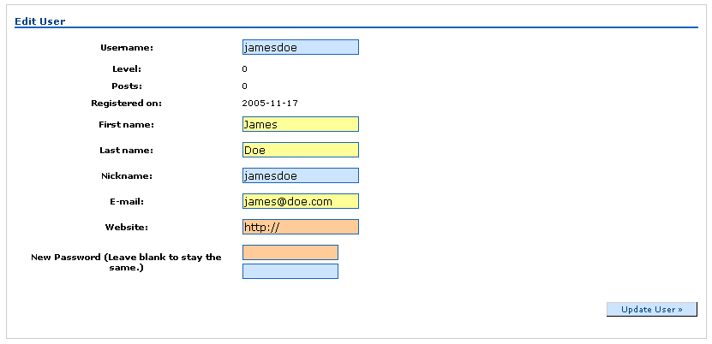Click the Edit User heading
This screenshot has height=344, width=712.
click(x=40, y=21)
